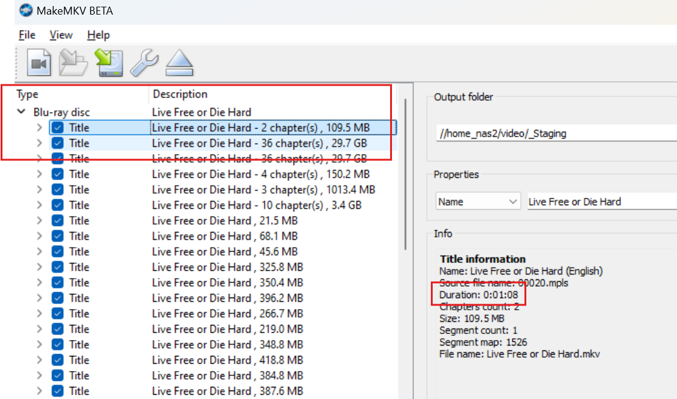
Task: Click the Open video file toolbar icon
Action: (39, 63)
